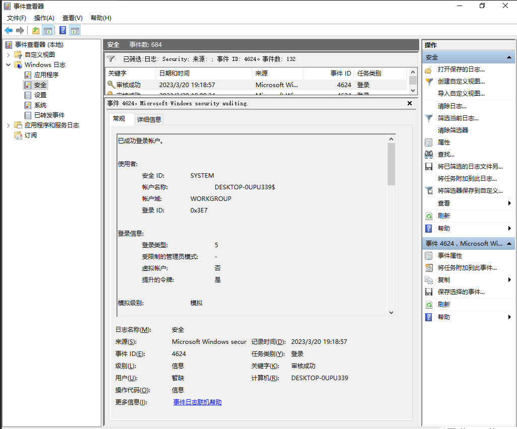Image resolution: width=517 pixels, height=429 pixels.
Task: Click the event description scrollbar down arrow
Action: (391, 313)
